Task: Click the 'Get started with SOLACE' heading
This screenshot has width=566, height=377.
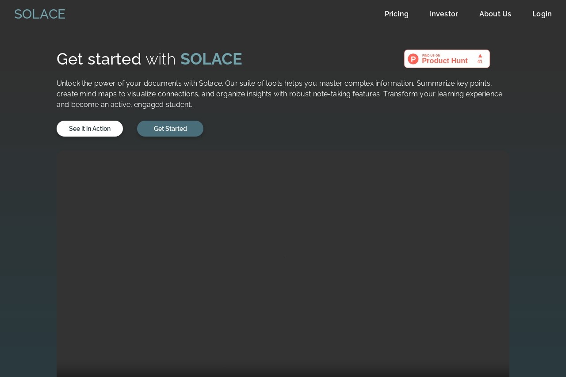Action: click(x=149, y=59)
